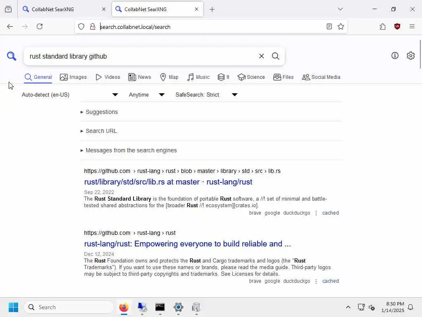Image resolution: width=422 pixels, height=317 pixels.
Task: Switch to the first CollabNet SearXNG tab
Action: click(63, 9)
